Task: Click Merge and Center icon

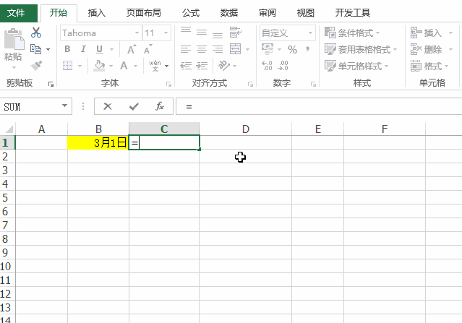Action: [x=236, y=49]
